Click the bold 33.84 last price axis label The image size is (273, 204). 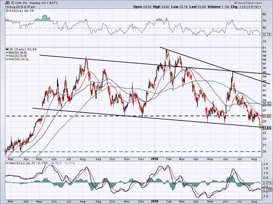[x=266, y=128]
